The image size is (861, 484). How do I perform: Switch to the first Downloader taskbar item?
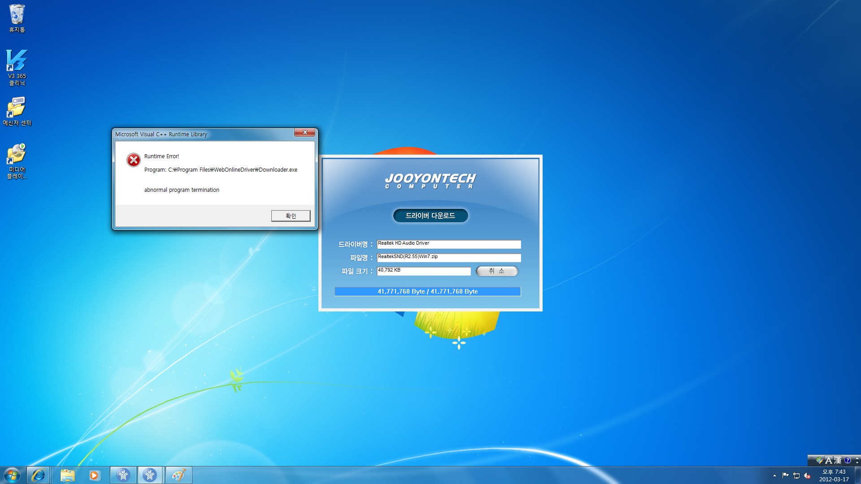click(x=123, y=475)
